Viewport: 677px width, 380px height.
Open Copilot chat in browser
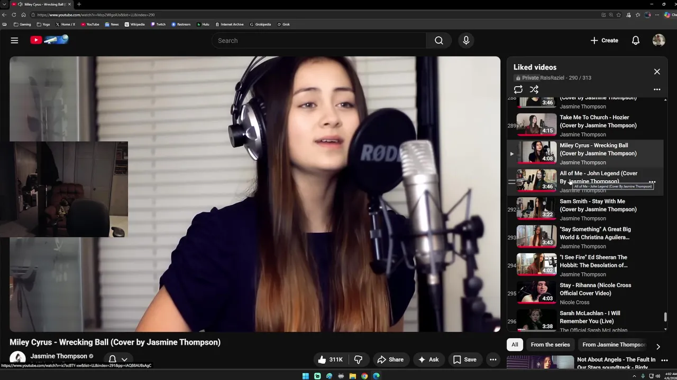(670, 15)
